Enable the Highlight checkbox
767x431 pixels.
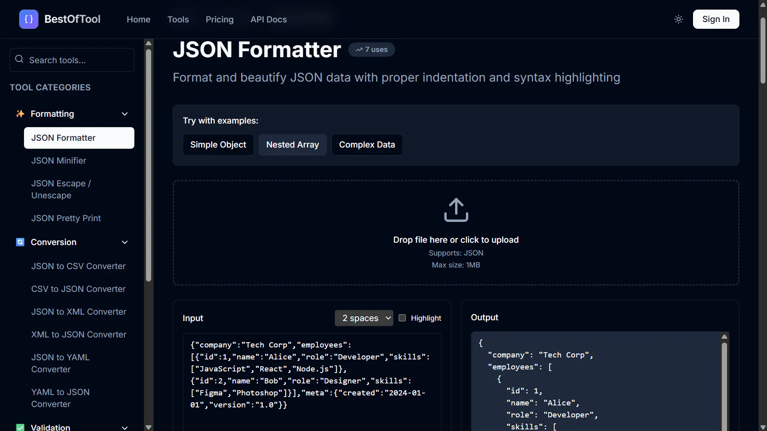(x=402, y=318)
